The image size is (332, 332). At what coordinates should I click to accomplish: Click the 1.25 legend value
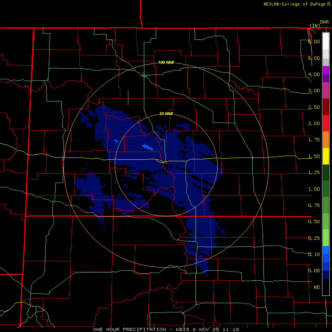[314, 173]
